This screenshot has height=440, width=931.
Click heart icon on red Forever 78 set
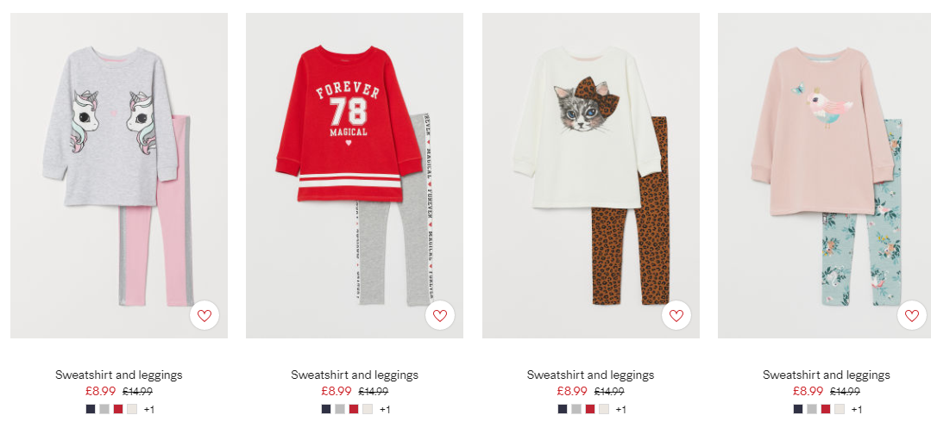click(440, 316)
